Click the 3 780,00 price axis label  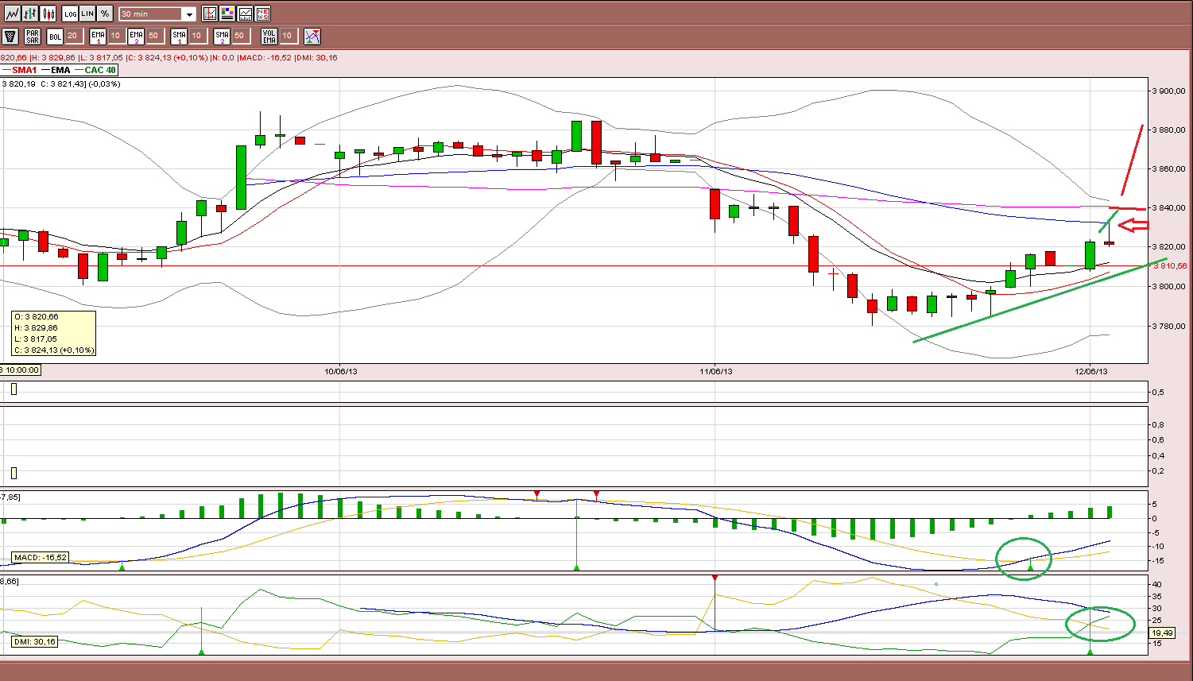[x=1168, y=326]
